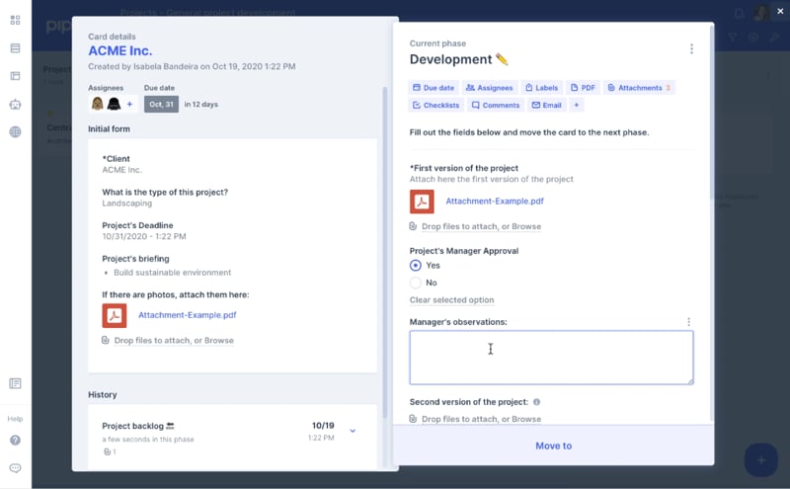Open the robot automation icon in sidebar
Screen dimensions: 790x489
point(15,104)
